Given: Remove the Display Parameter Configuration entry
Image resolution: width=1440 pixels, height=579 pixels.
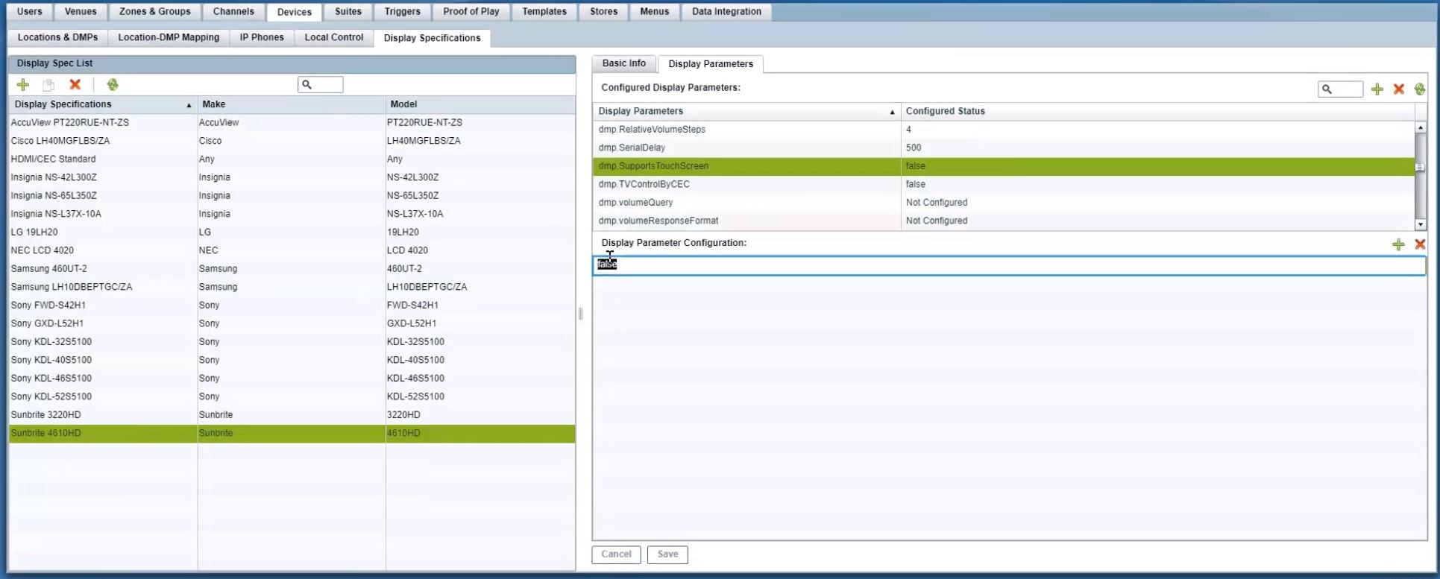Looking at the screenshot, I should click(x=1419, y=244).
